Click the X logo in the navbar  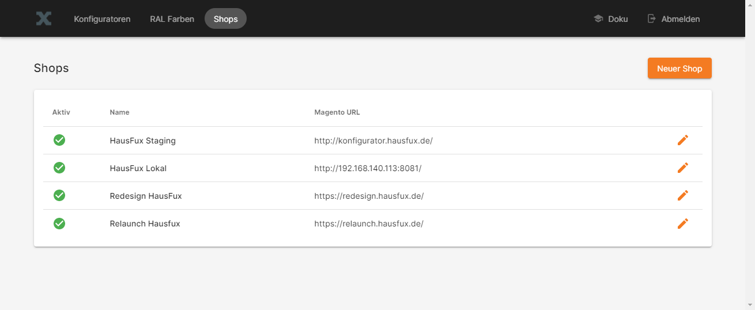tap(43, 18)
